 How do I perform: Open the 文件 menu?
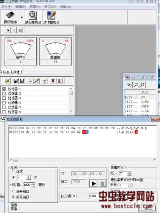click(6, 7)
